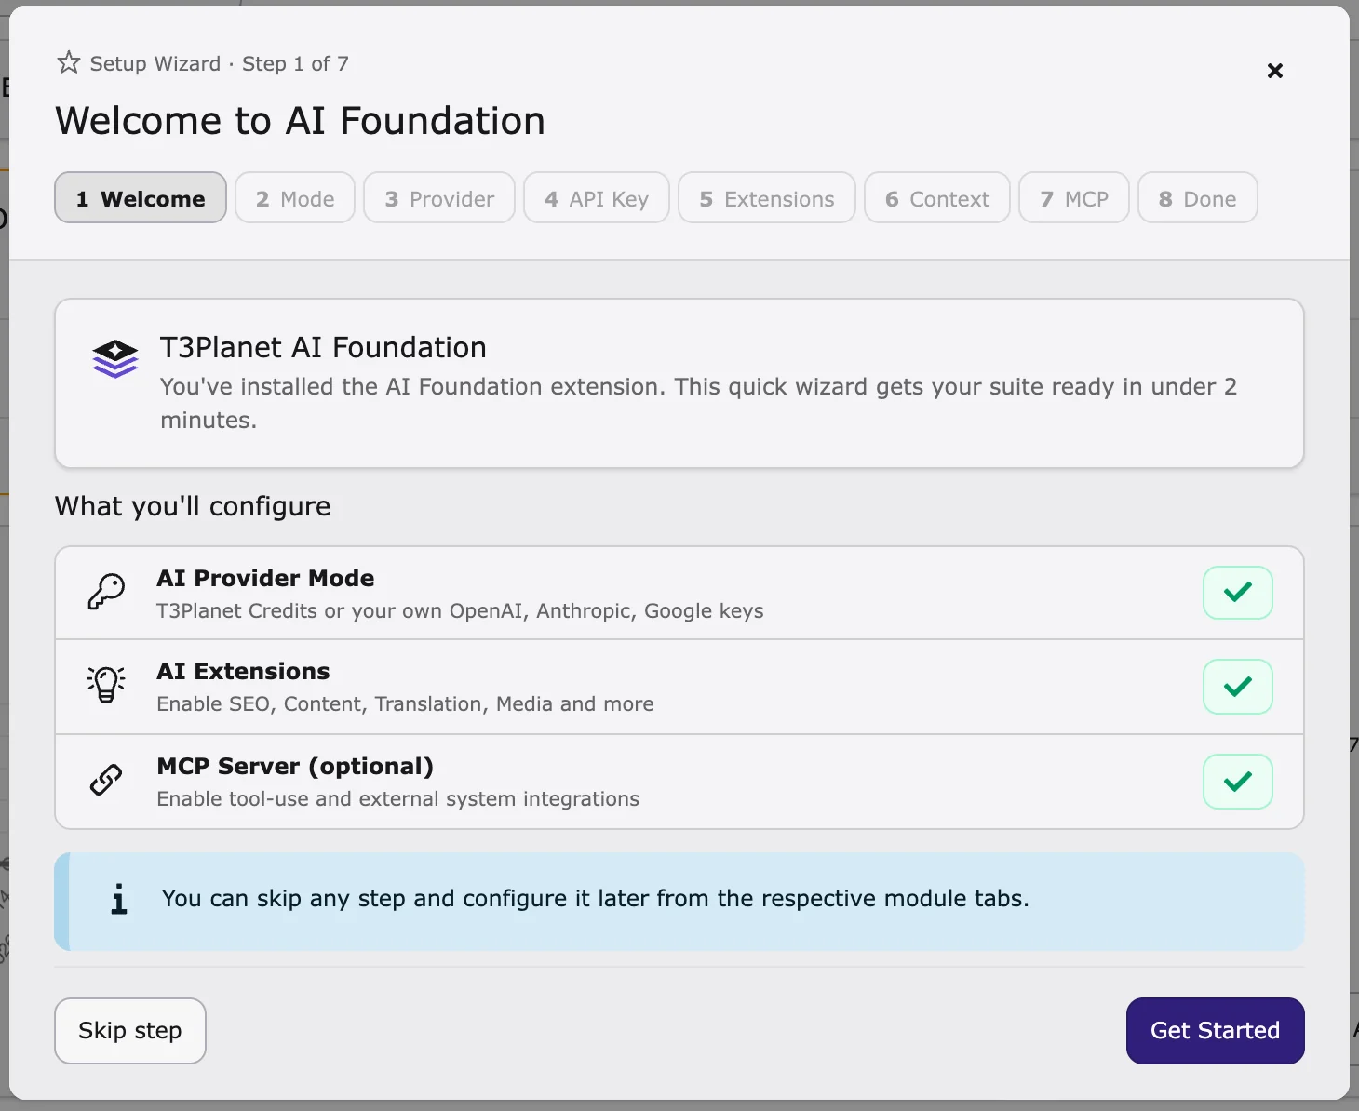Click the key icon for AI Provider Mode
The image size is (1359, 1111).
click(106, 592)
